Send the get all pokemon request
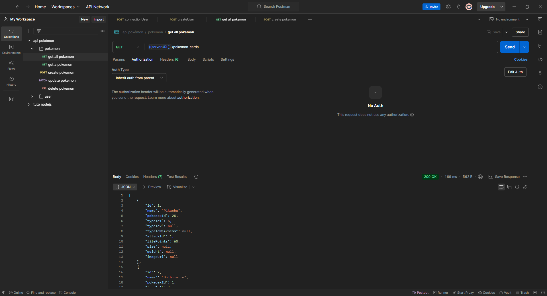The height and width of the screenshot is (296, 547). click(510, 47)
